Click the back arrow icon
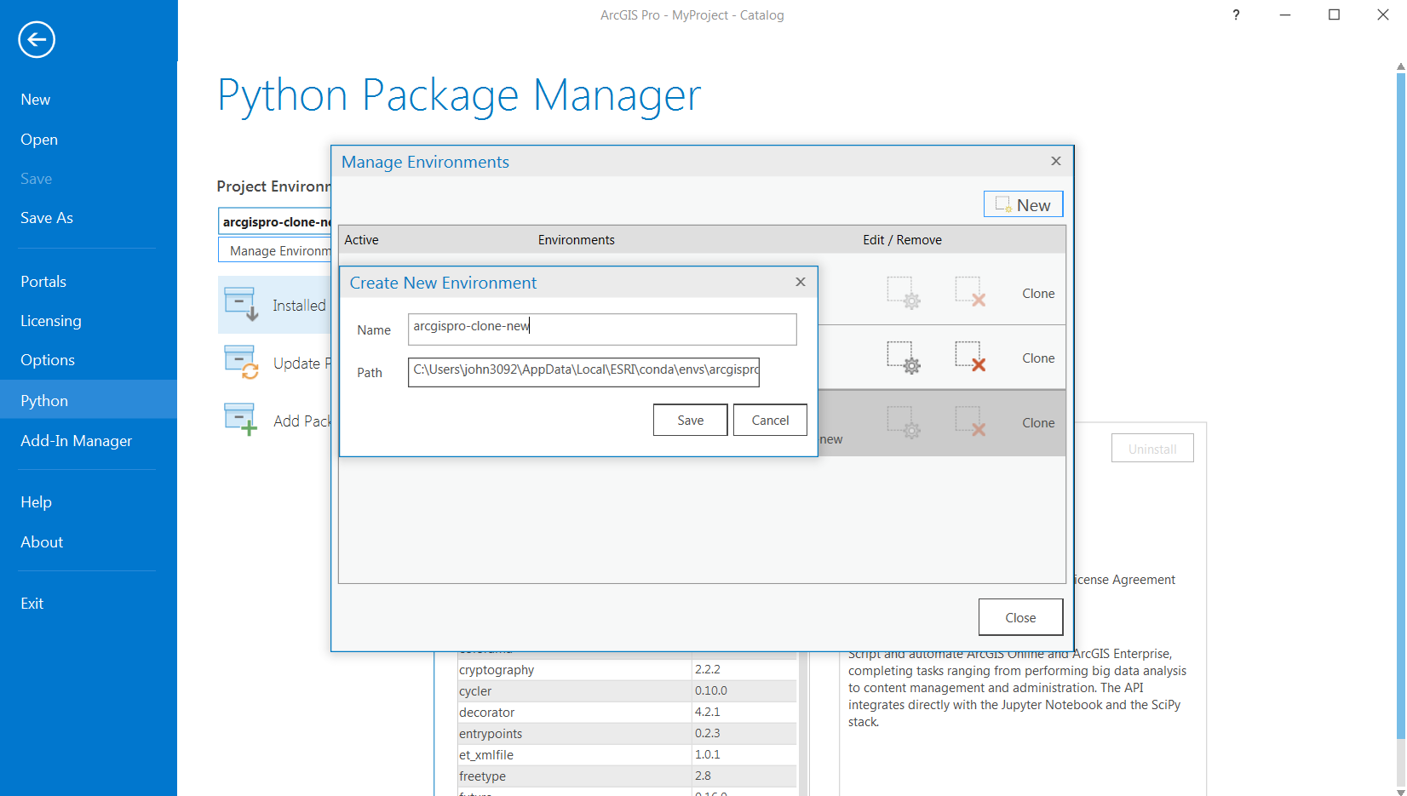1407x796 pixels. [x=37, y=39]
